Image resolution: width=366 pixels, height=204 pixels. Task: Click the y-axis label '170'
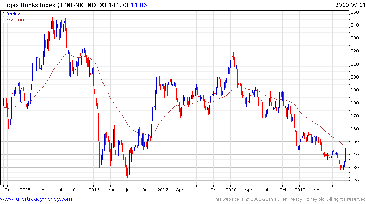355,116
